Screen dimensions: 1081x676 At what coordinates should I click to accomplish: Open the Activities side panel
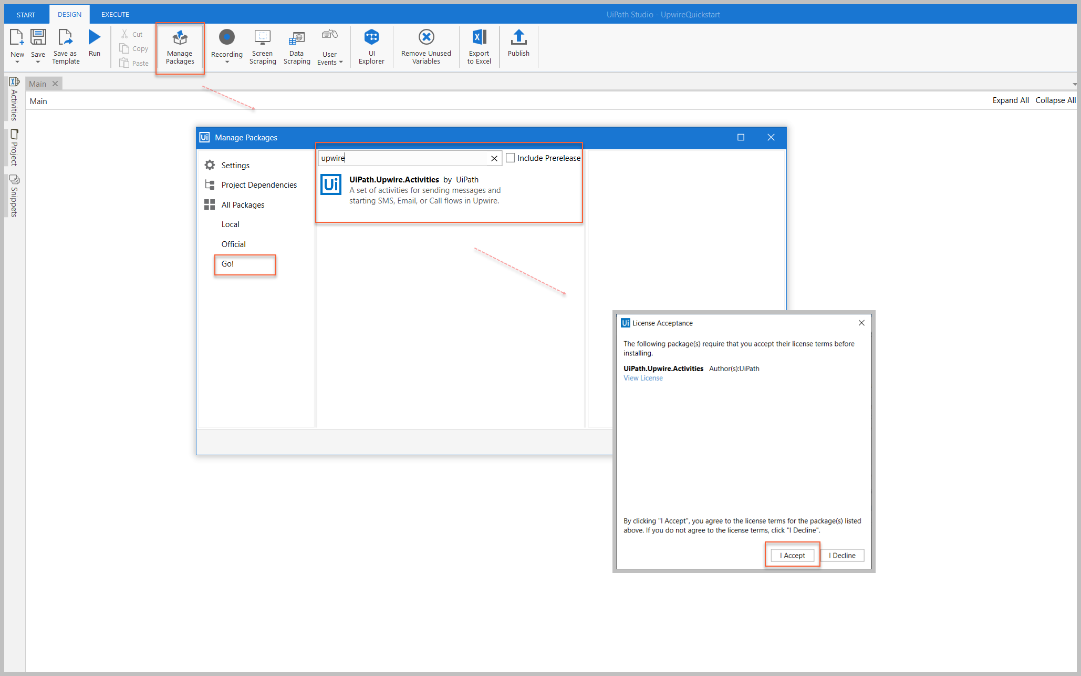click(x=14, y=99)
